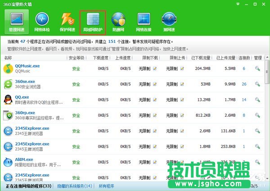The width and height of the screenshot is (270, 191).
Task: Click the QQ.exe penguin icon
Action: 8,100
